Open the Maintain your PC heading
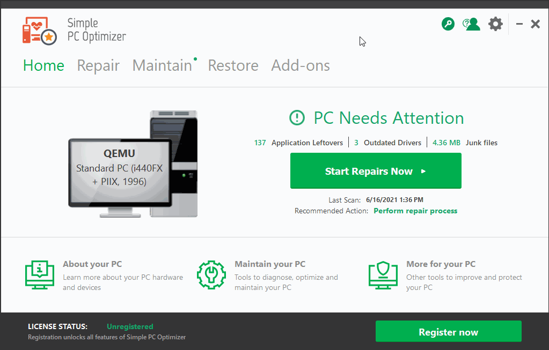Image resolution: width=549 pixels, height=350 pixels. [x=270, y=264]
